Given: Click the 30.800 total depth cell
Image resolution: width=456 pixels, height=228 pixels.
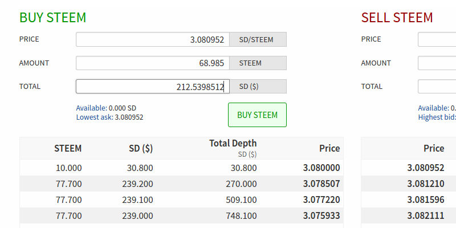Looking at the screenshot, I should [x=244, y=168].
